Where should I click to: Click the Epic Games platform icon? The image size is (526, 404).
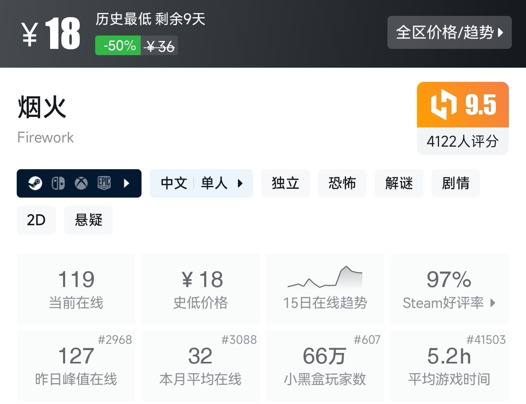pos(104,183)
